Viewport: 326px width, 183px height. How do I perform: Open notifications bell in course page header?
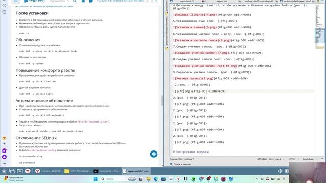coord(83,1)
